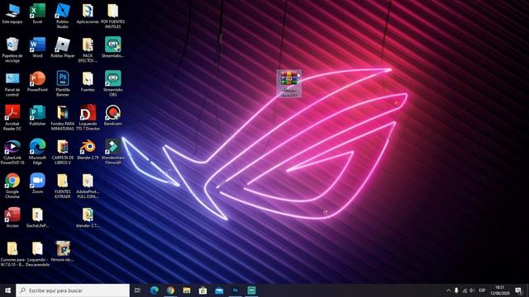Select the Zoom shortcut icon
Image resolution: width=529 pixels, height=297 pixels.
[x=37, y=184]
